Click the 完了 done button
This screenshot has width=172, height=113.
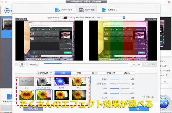coord(139,109)
